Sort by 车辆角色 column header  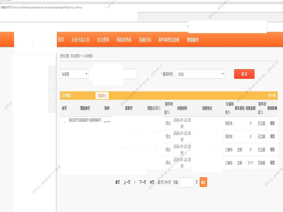[229, 108]
